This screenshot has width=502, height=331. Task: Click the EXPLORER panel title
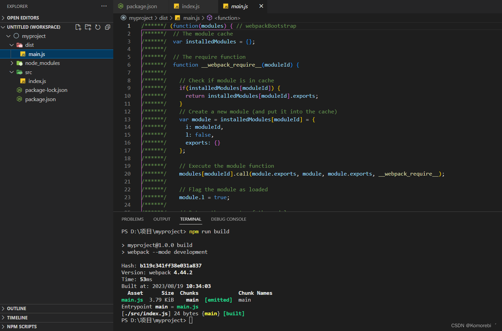tap(17, 6)
